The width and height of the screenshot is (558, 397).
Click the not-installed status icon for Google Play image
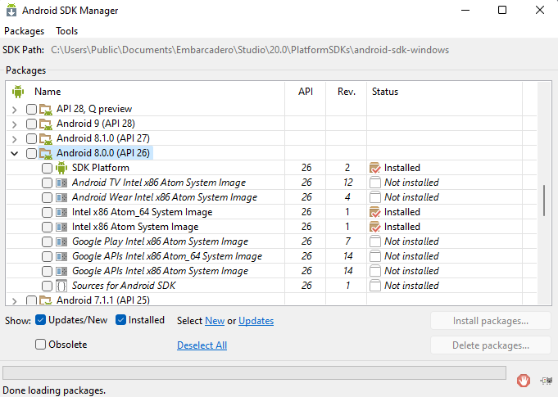375,241
